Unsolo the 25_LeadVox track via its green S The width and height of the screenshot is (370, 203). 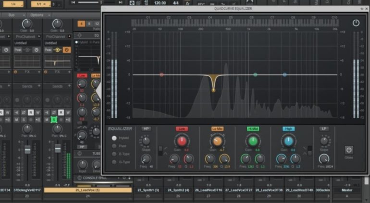[54, 119]
